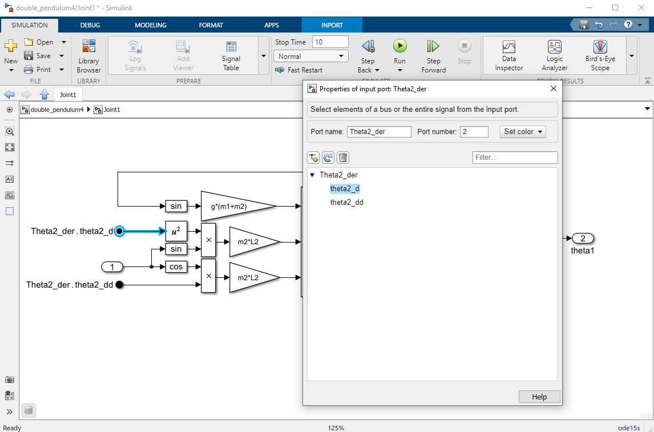Viewport: 654px width, 432px height.
Task: Click the Stop Time field
Action: point(330,42)
